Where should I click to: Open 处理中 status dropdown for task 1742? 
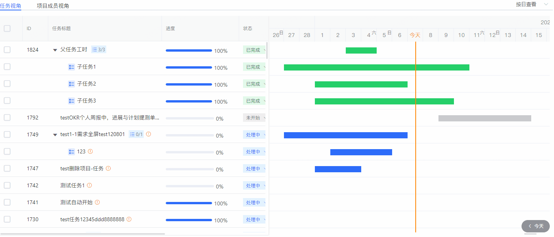point(254,186)
